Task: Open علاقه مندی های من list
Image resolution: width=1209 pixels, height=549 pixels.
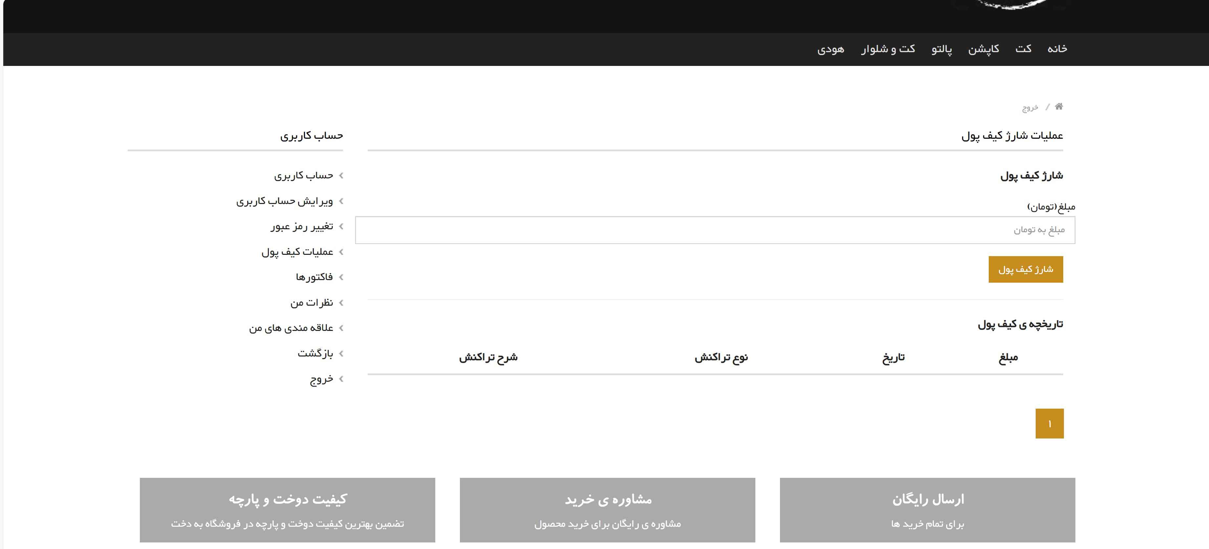Action: [291, 328]
